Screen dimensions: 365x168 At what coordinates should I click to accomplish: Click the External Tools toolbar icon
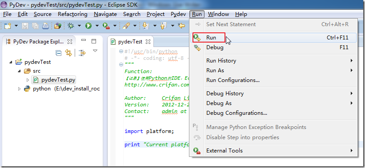point(106,26)
